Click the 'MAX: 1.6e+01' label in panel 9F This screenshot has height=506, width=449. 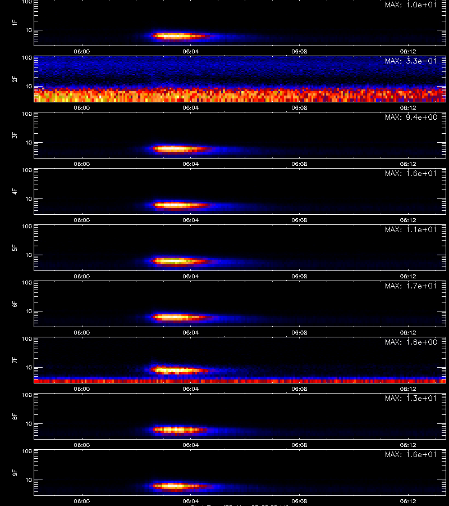point(411,454)
